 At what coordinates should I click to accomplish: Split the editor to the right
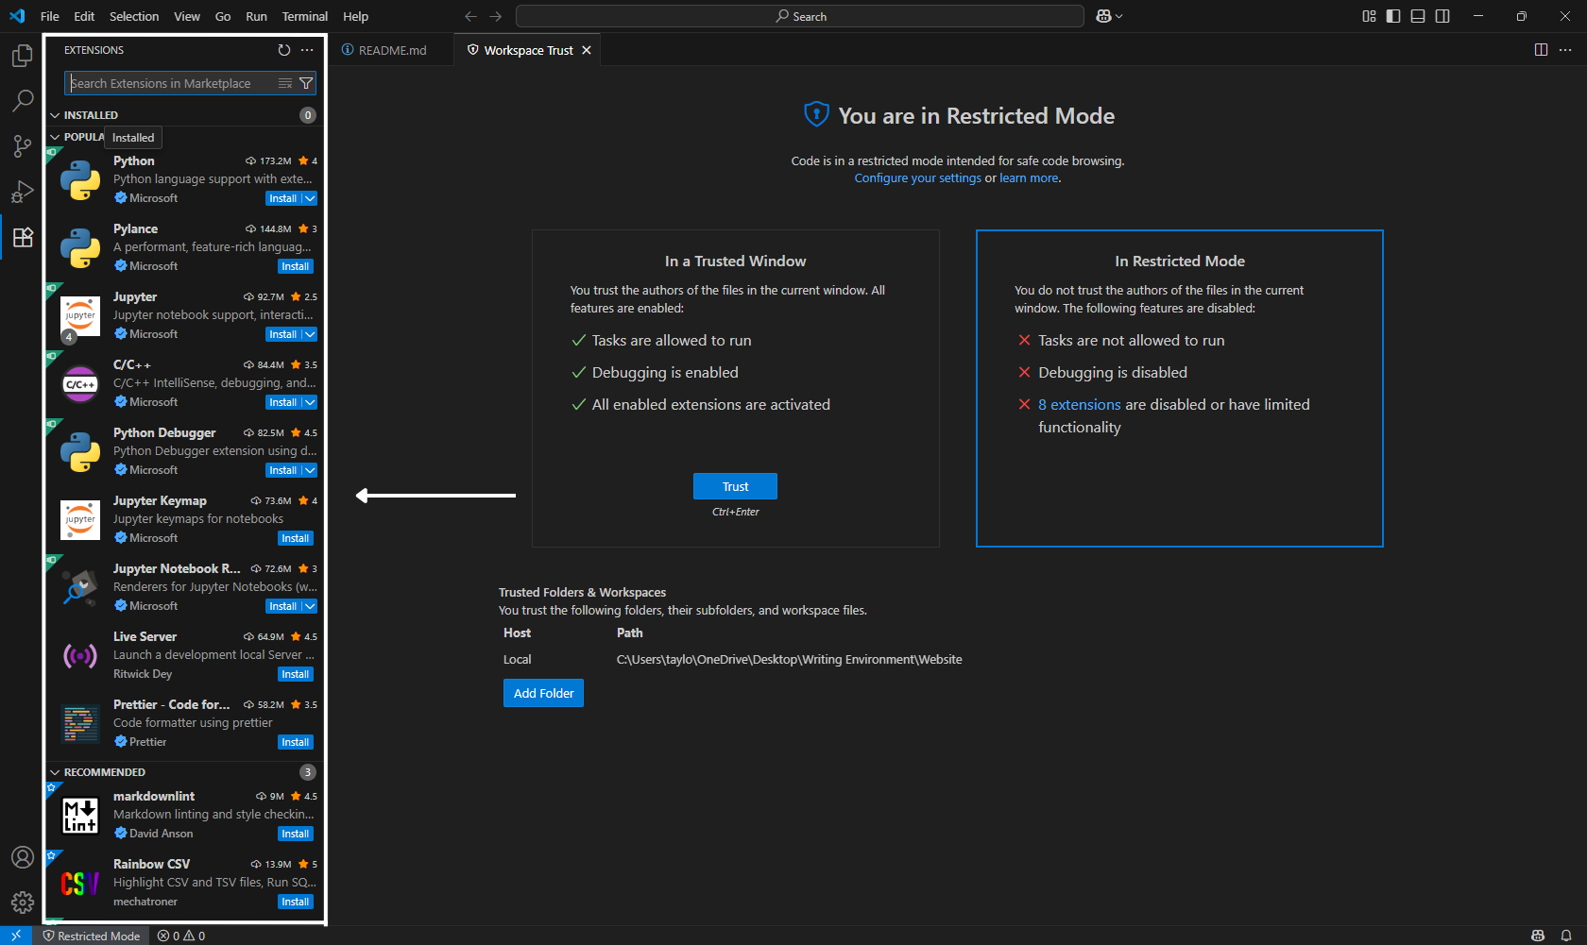point(1541,50)
